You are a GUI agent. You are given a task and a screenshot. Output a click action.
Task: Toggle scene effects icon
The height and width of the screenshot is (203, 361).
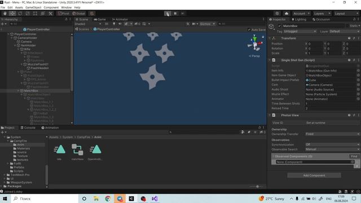(126, 24)
